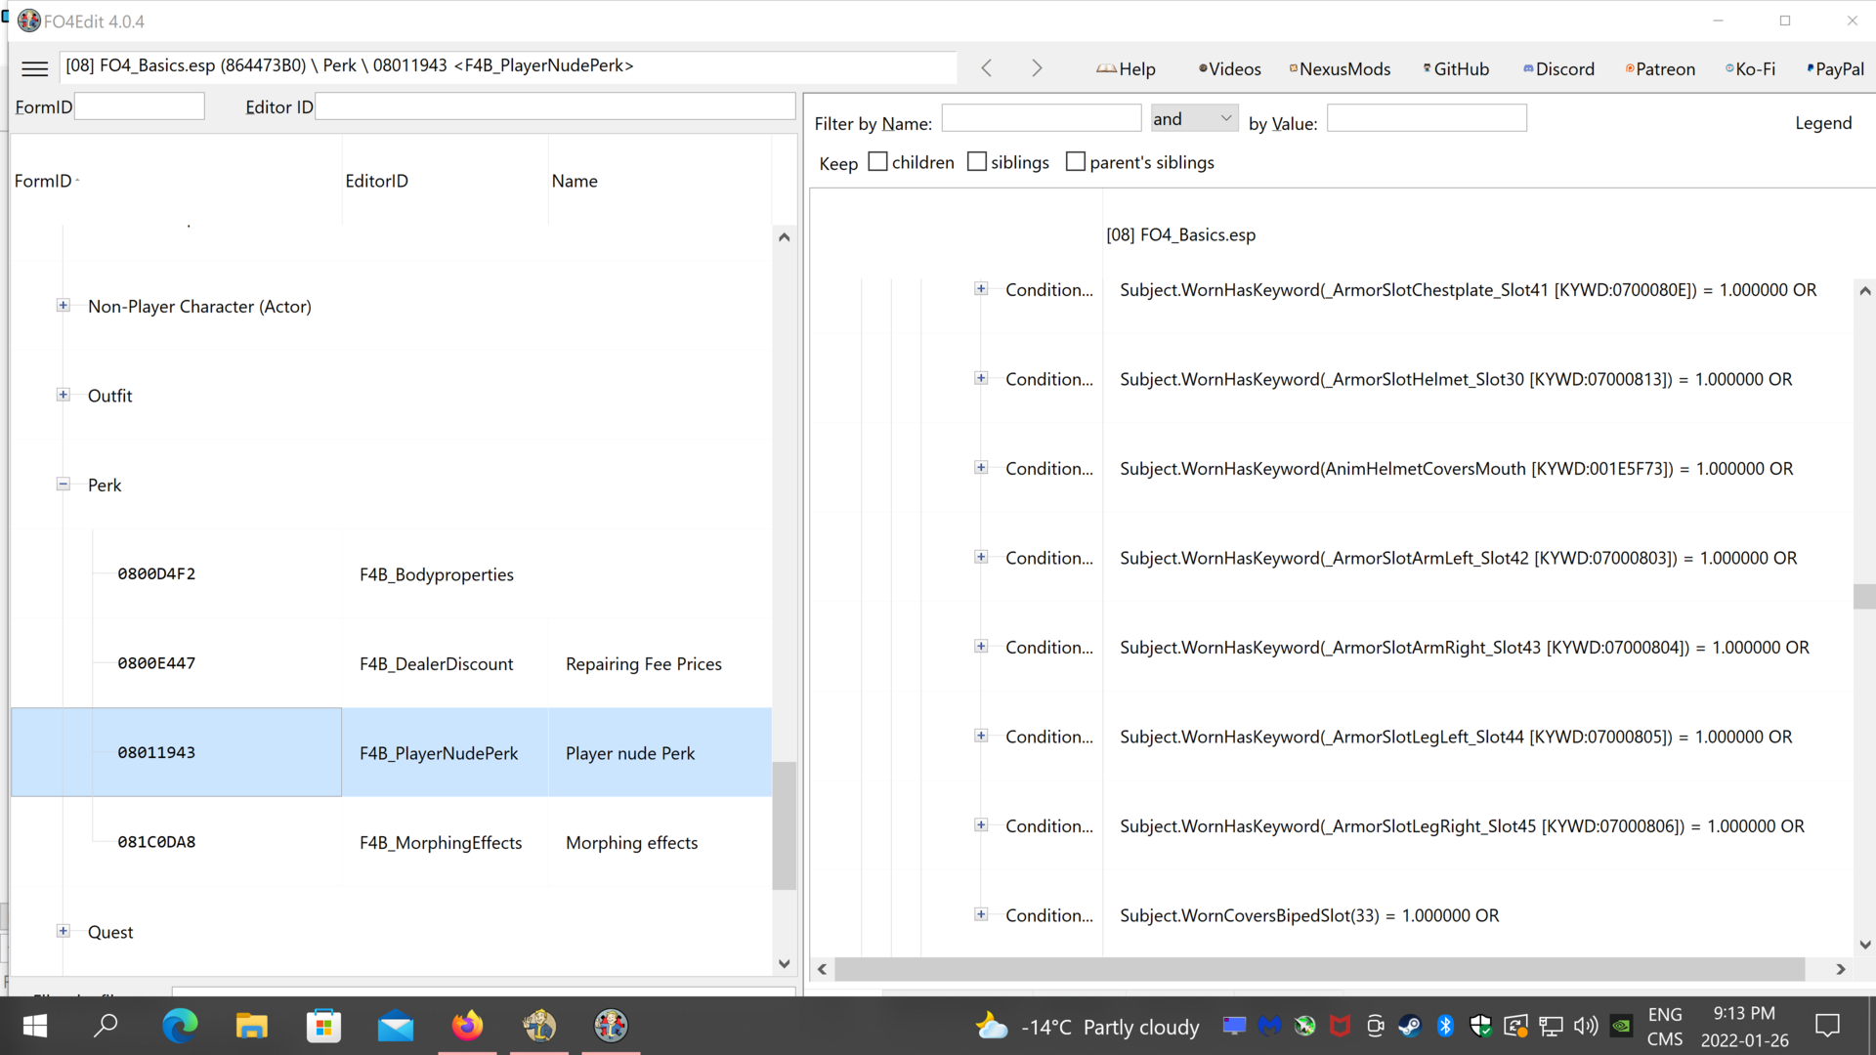Expand the ArmorSlotArmLeft_Slot42 condition
Screen dimensions: 1876x1055
coord(981,558)
